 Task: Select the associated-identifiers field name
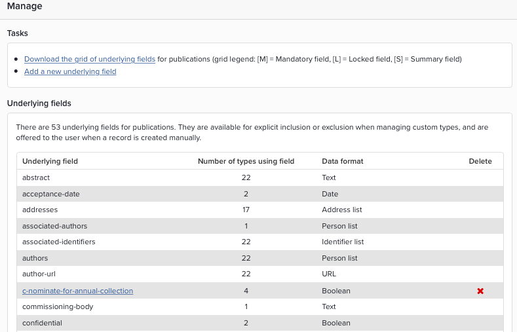pos(58,242)
